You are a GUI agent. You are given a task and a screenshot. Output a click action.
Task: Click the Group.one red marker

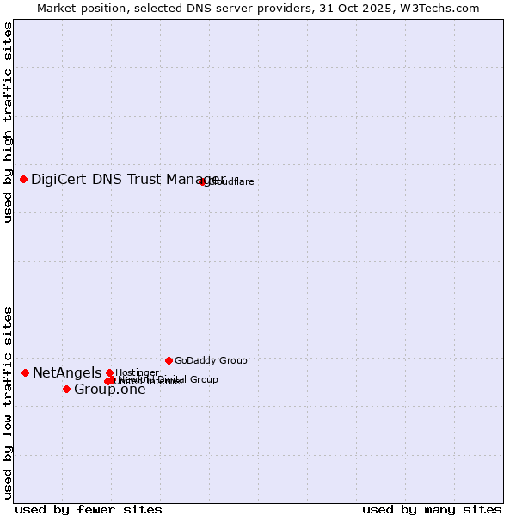pos(66,390)
